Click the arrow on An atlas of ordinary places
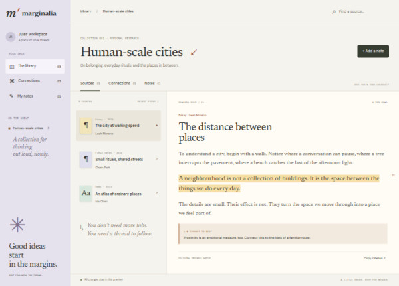Image resolution: width=399 pixels, height=286 pixels. point(157,193)
